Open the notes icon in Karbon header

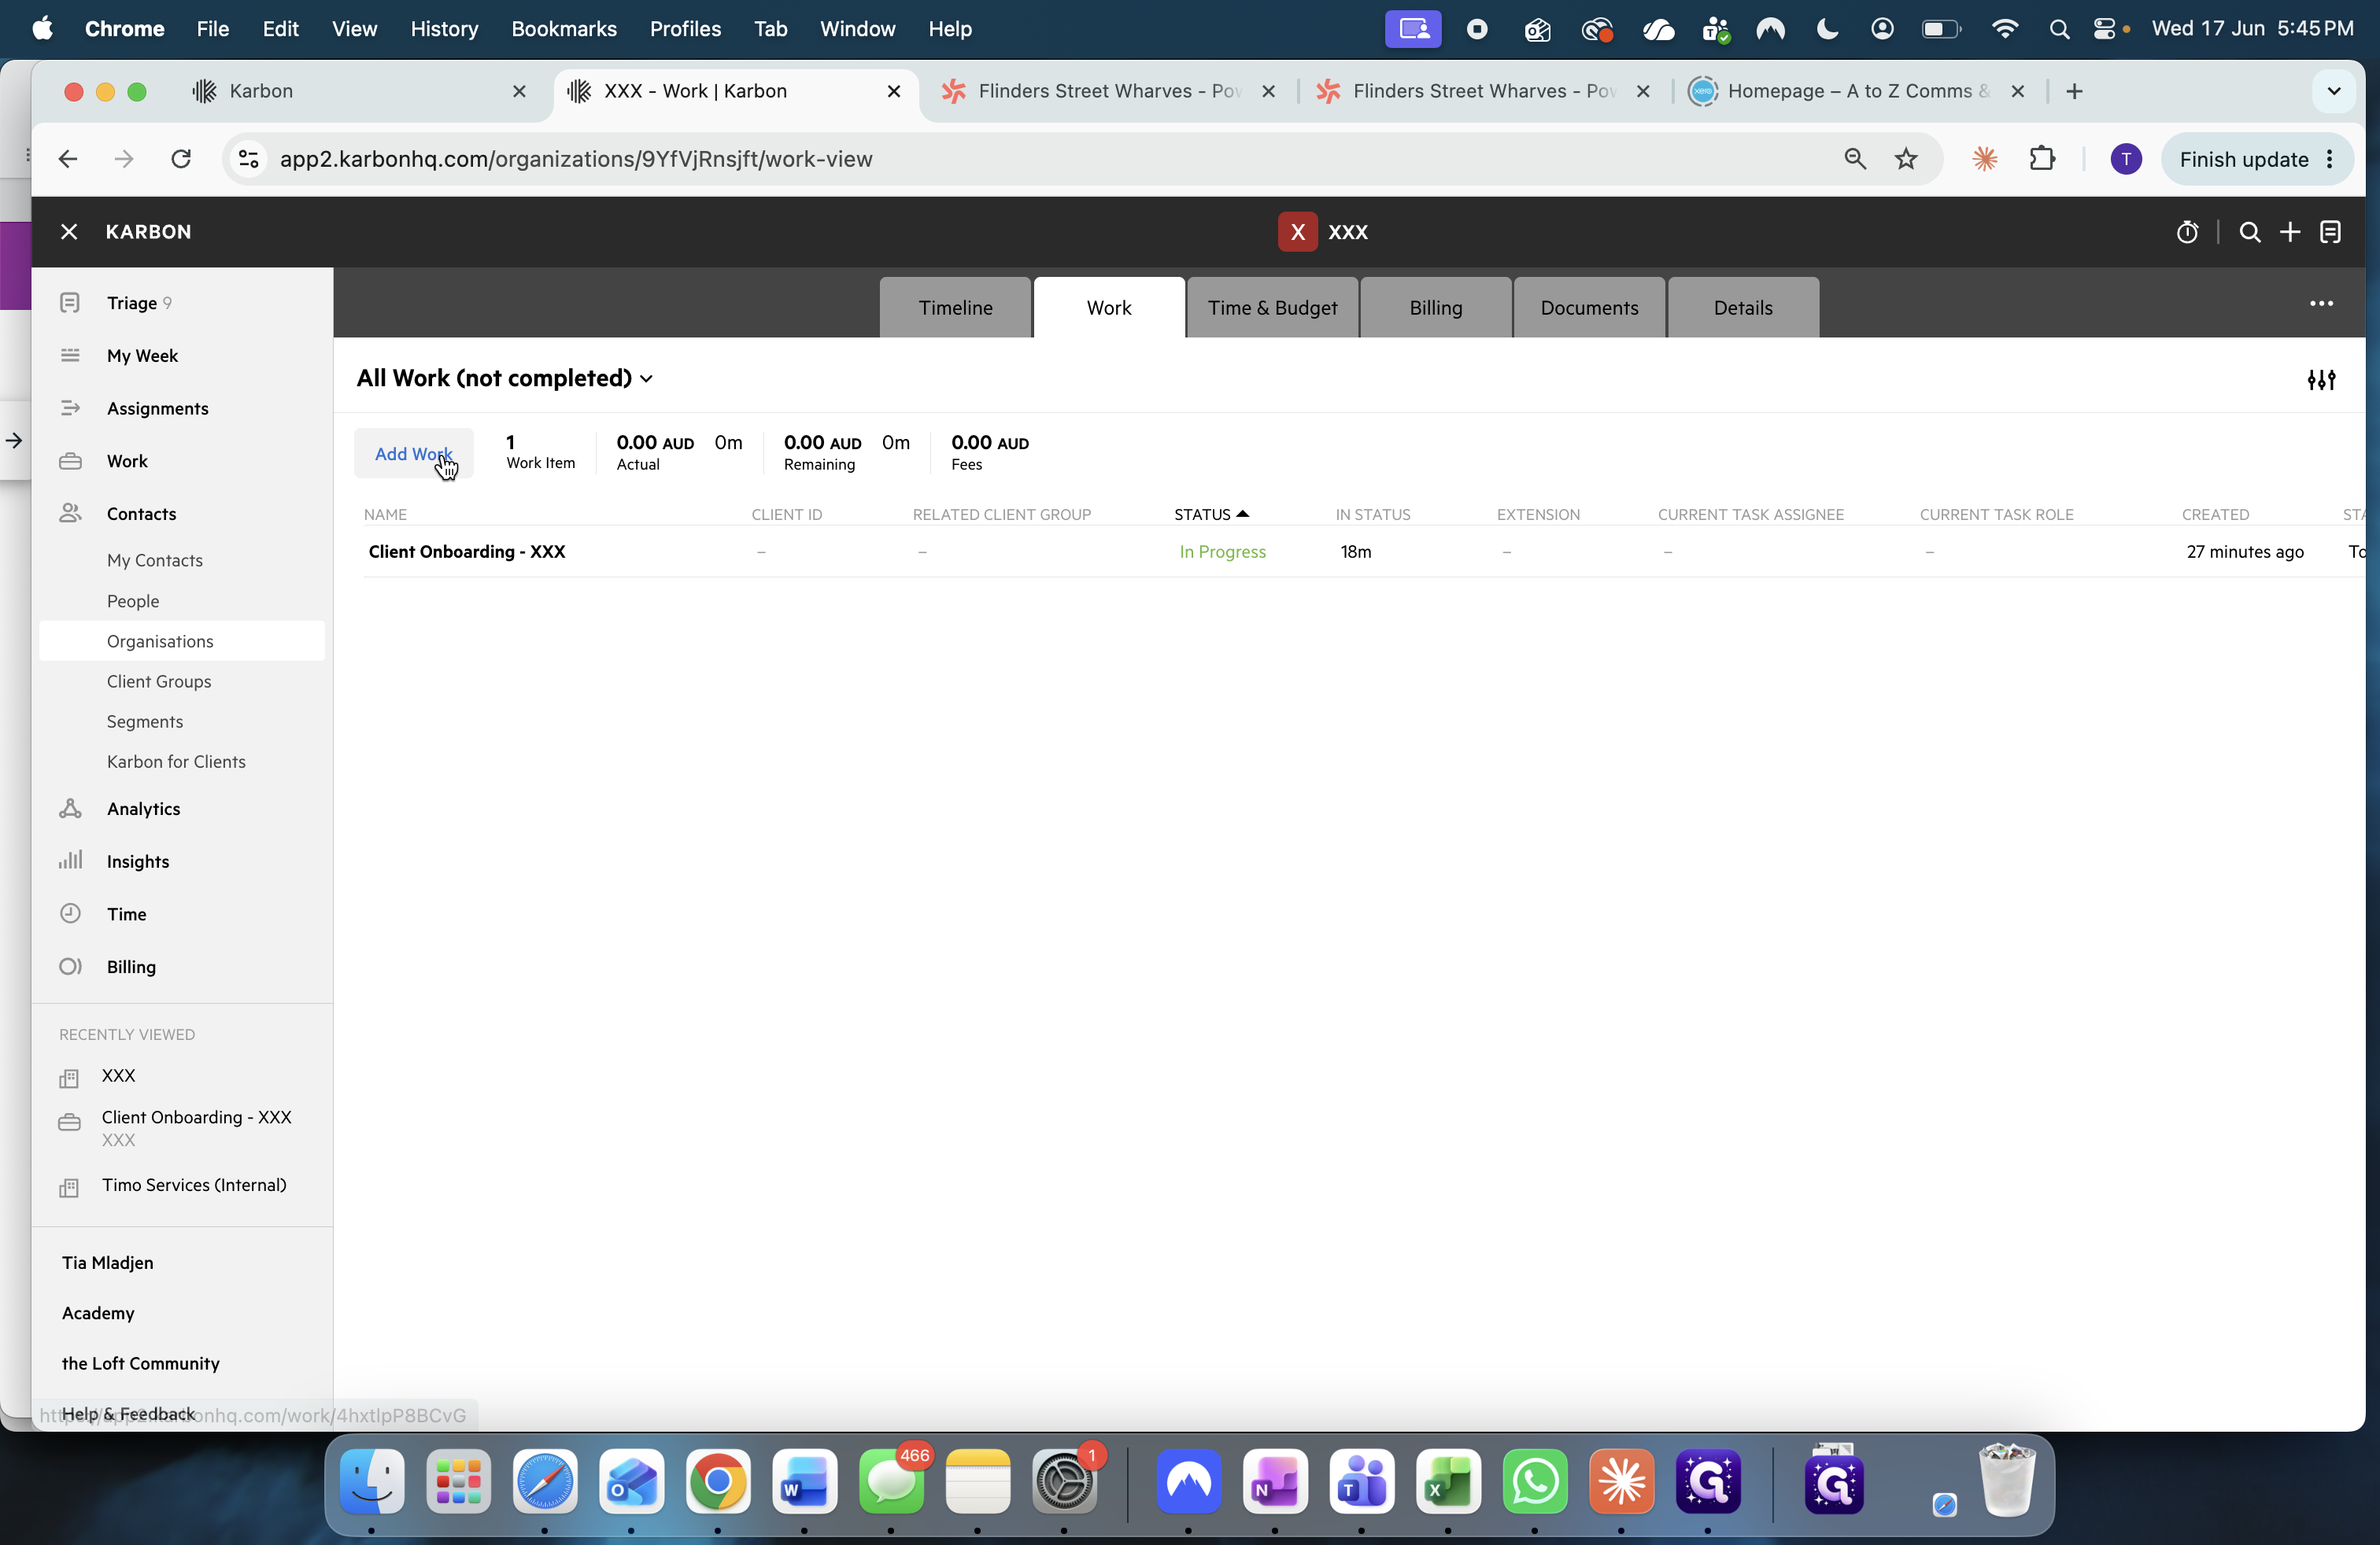coord(2331,232)
